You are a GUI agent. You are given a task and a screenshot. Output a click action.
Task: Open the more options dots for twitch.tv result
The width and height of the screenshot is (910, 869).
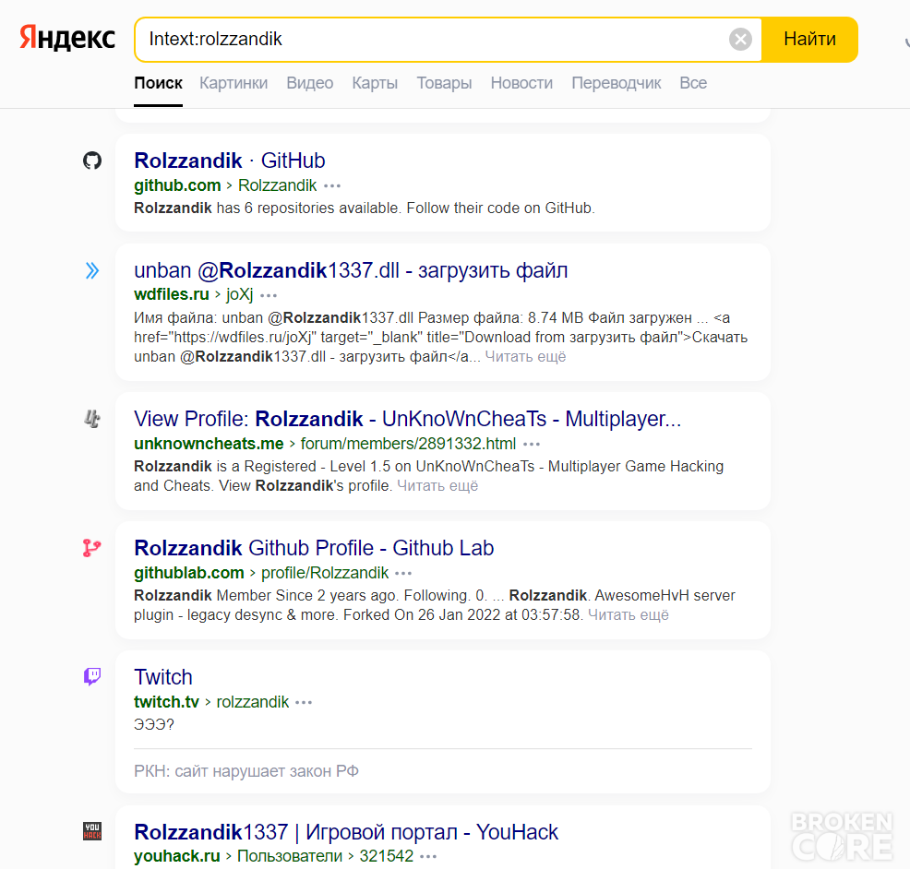point(304,703)
